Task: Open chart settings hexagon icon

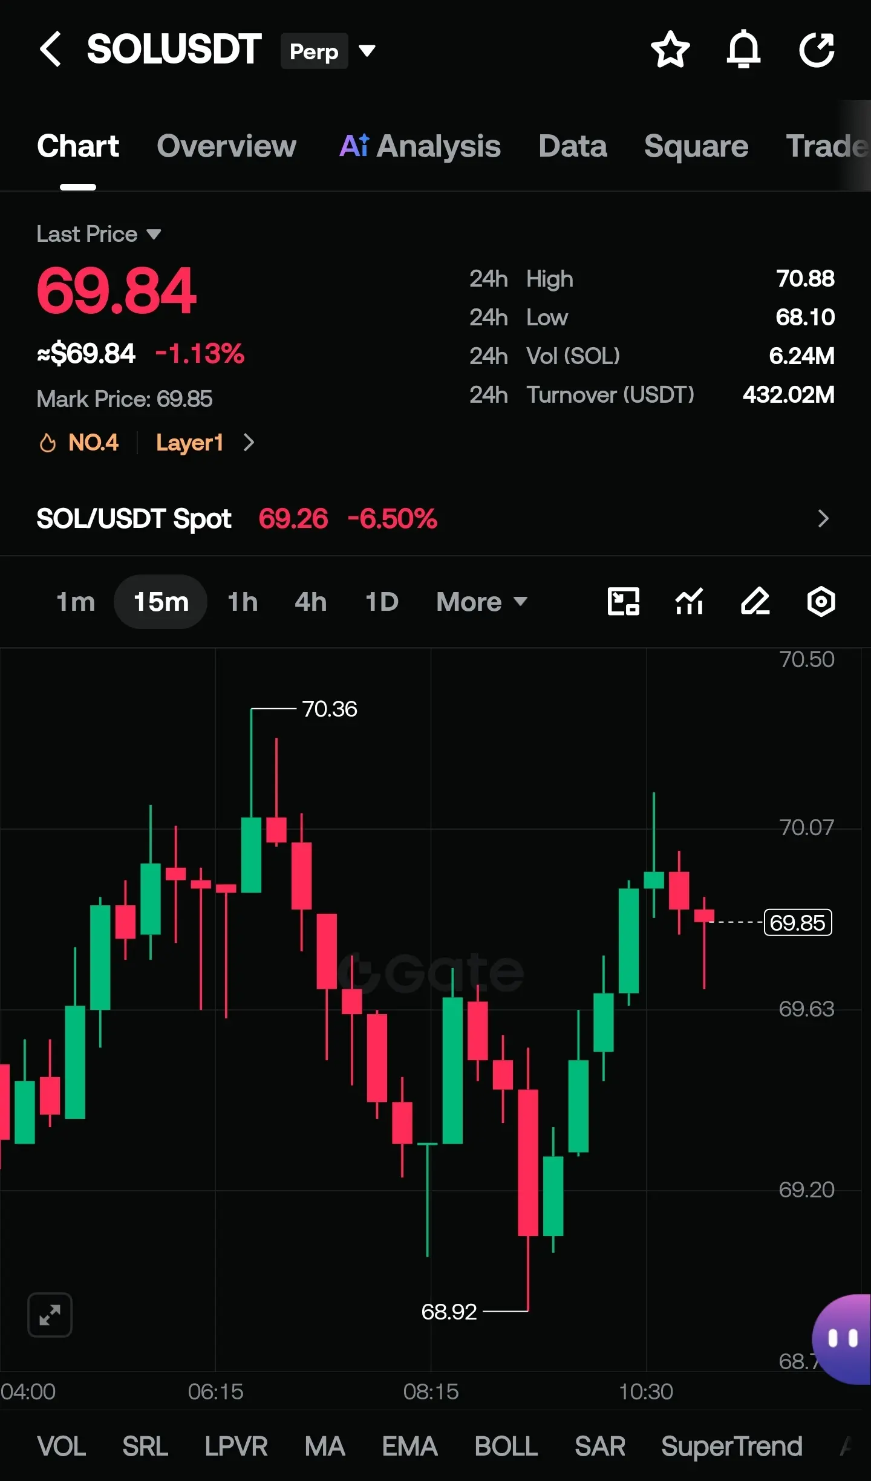Action: (x=821, y=602)
